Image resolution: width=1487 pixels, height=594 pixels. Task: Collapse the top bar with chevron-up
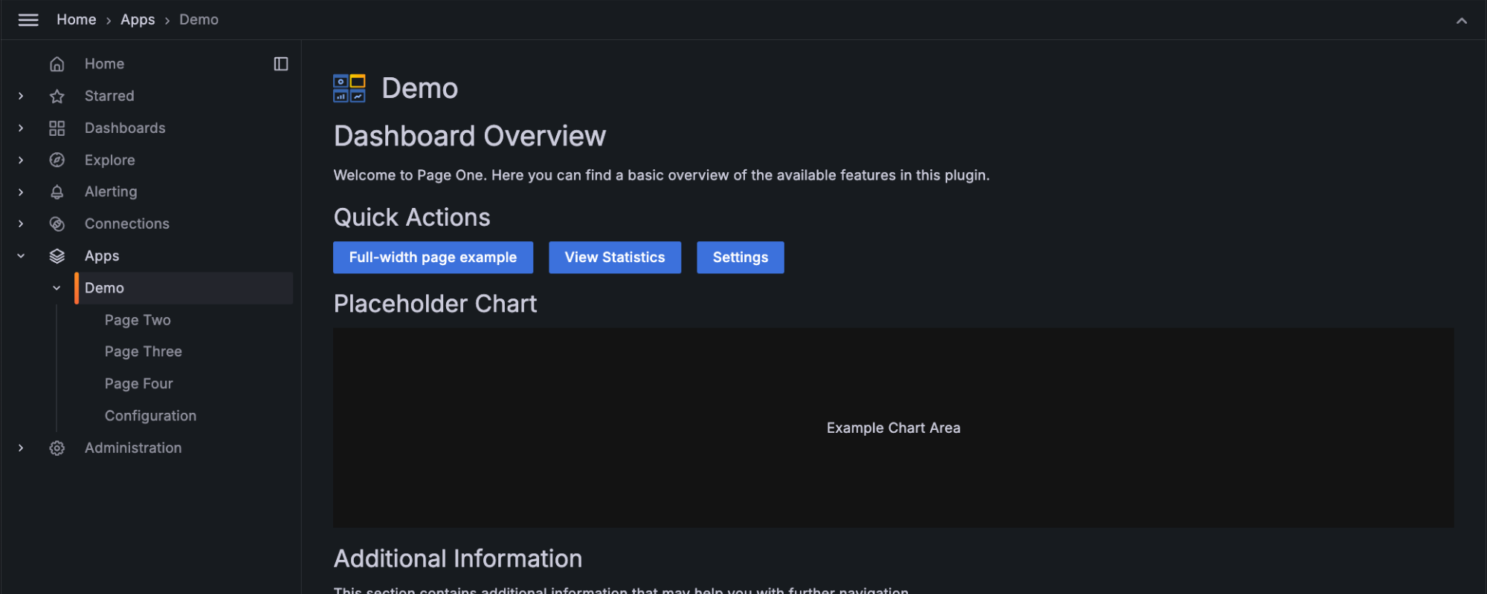[x=1462, y=20]
